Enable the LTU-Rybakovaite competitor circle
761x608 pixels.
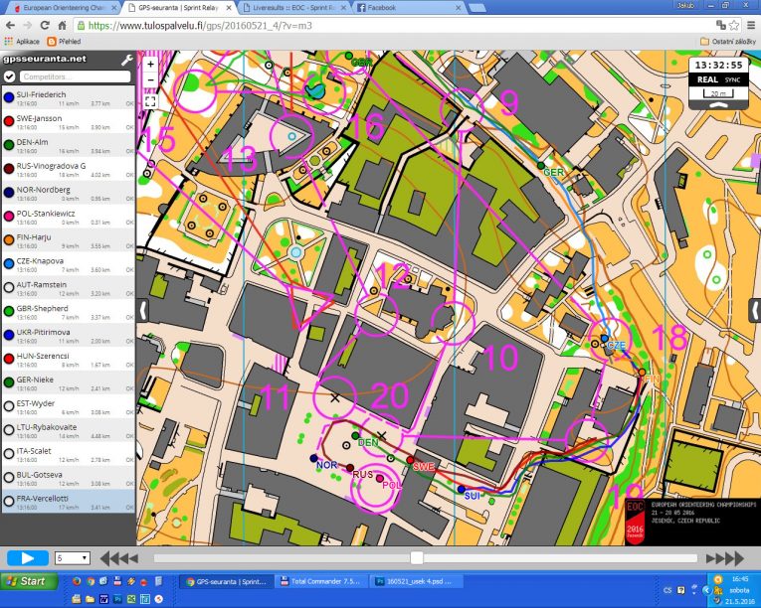point(9,430)
